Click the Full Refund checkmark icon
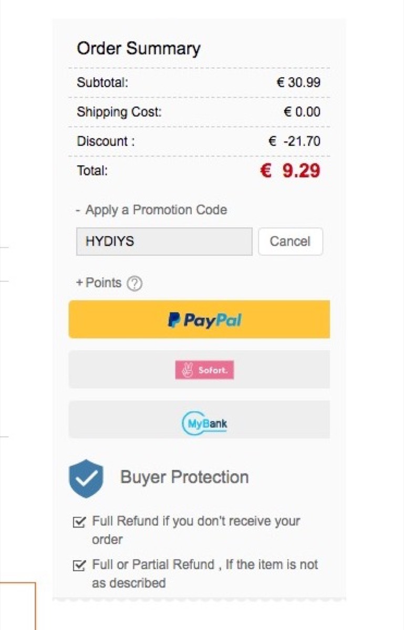 click(x=80, y=522)
